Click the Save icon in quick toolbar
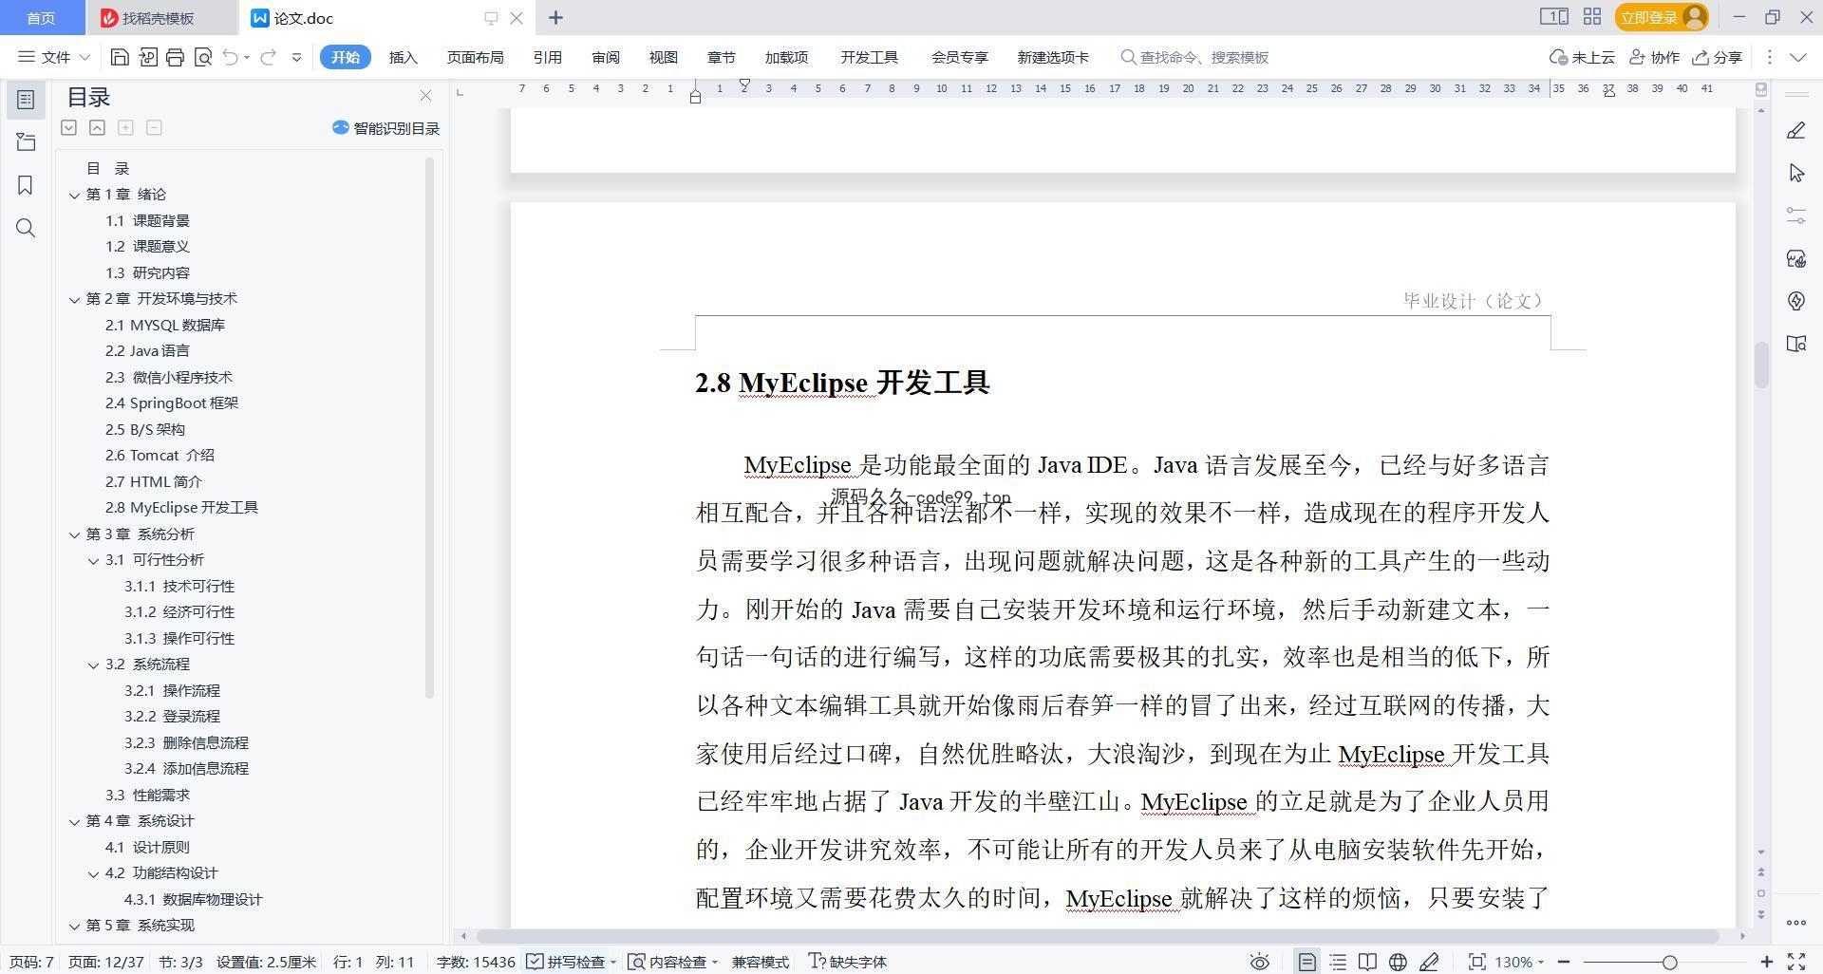The height and width of the screenshot is (974, 1823). 120,57
